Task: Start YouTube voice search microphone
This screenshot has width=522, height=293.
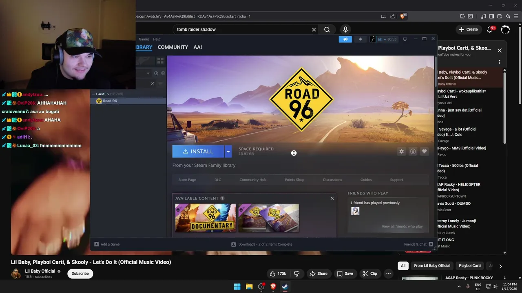Action: [345, 29]
